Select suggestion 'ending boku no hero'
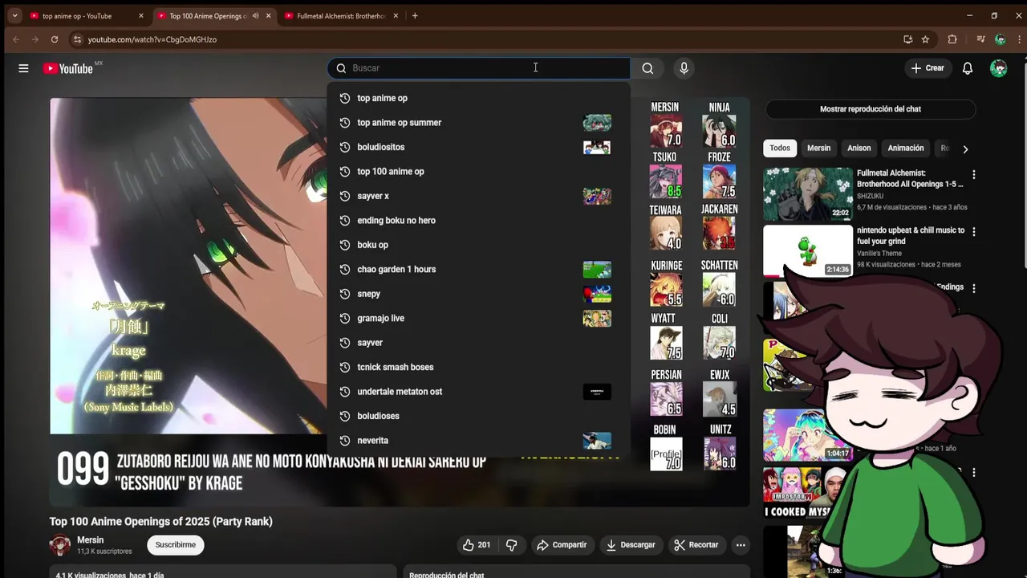 (x=478, y=221)
